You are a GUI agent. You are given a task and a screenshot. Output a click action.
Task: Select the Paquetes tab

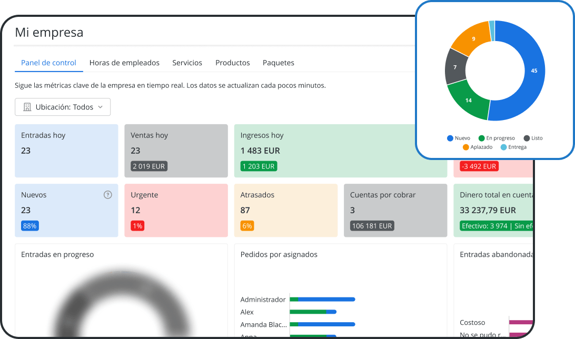tap(279, 63)
